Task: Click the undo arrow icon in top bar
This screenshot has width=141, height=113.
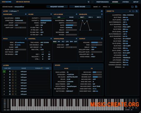Action: pyautogui.click(x=88, y=2)
